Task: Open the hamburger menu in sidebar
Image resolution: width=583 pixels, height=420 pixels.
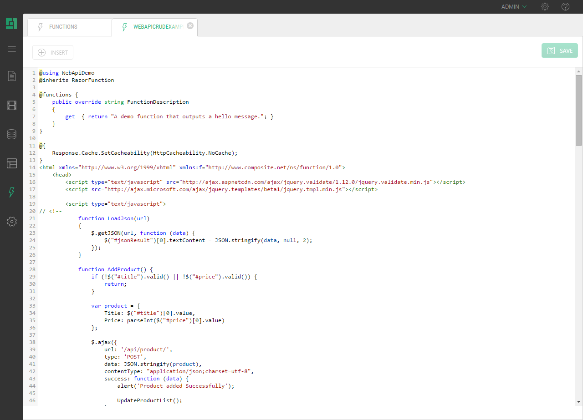Action: (12, 49)
